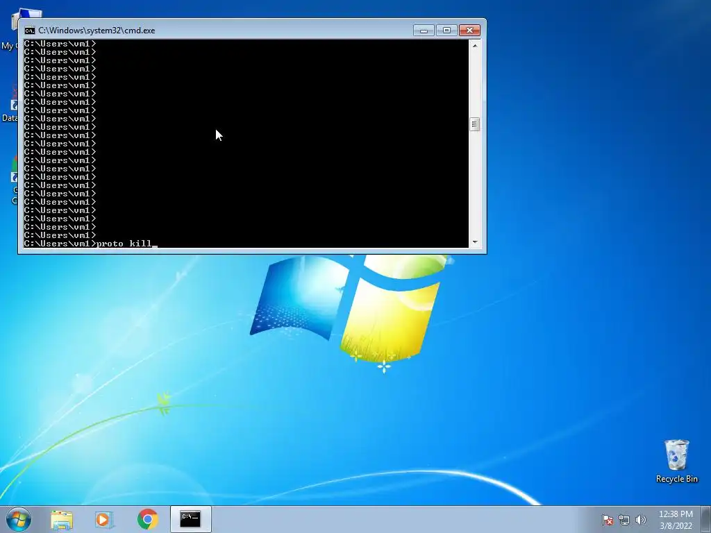The height and width of the screenshot is (533, 711).
Task: Click the Action Center flag tray icon
Action: coord(607,520)
